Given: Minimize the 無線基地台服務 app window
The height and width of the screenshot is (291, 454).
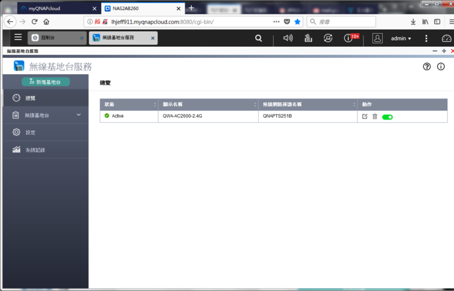Looking at the screenshot, I should 435,51.
